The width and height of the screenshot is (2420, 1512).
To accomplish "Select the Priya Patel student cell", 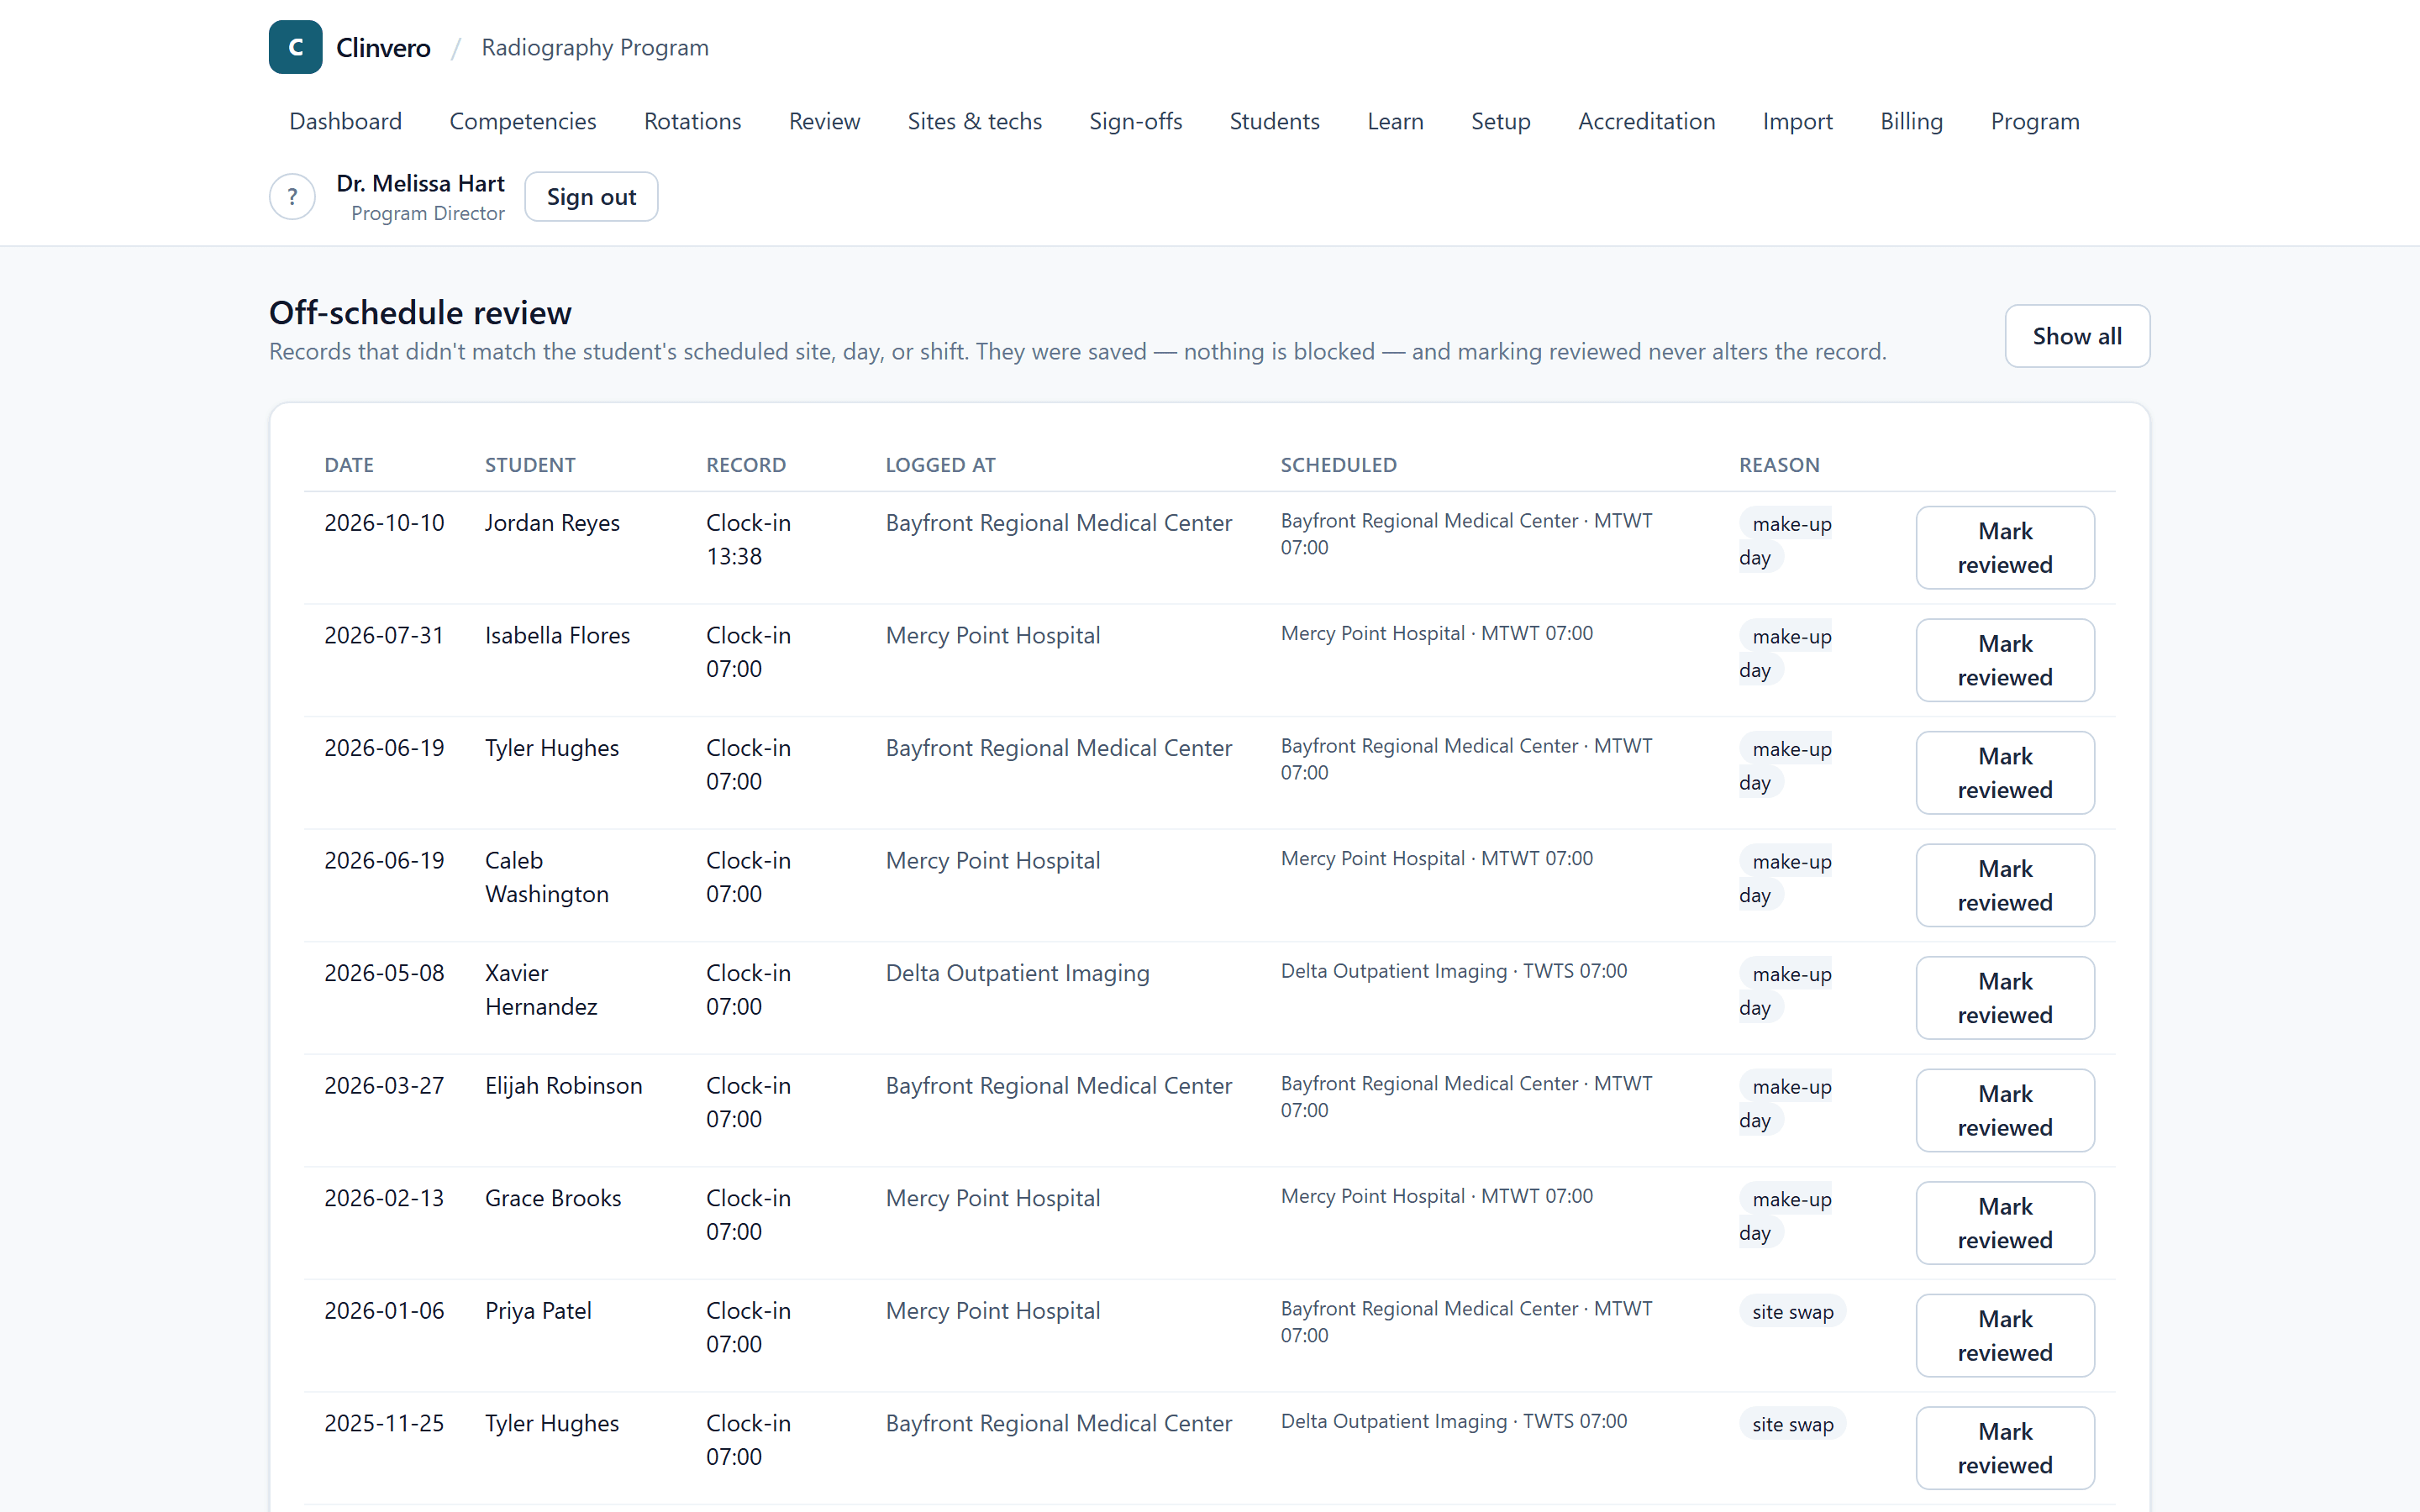I will point(538,1311).
